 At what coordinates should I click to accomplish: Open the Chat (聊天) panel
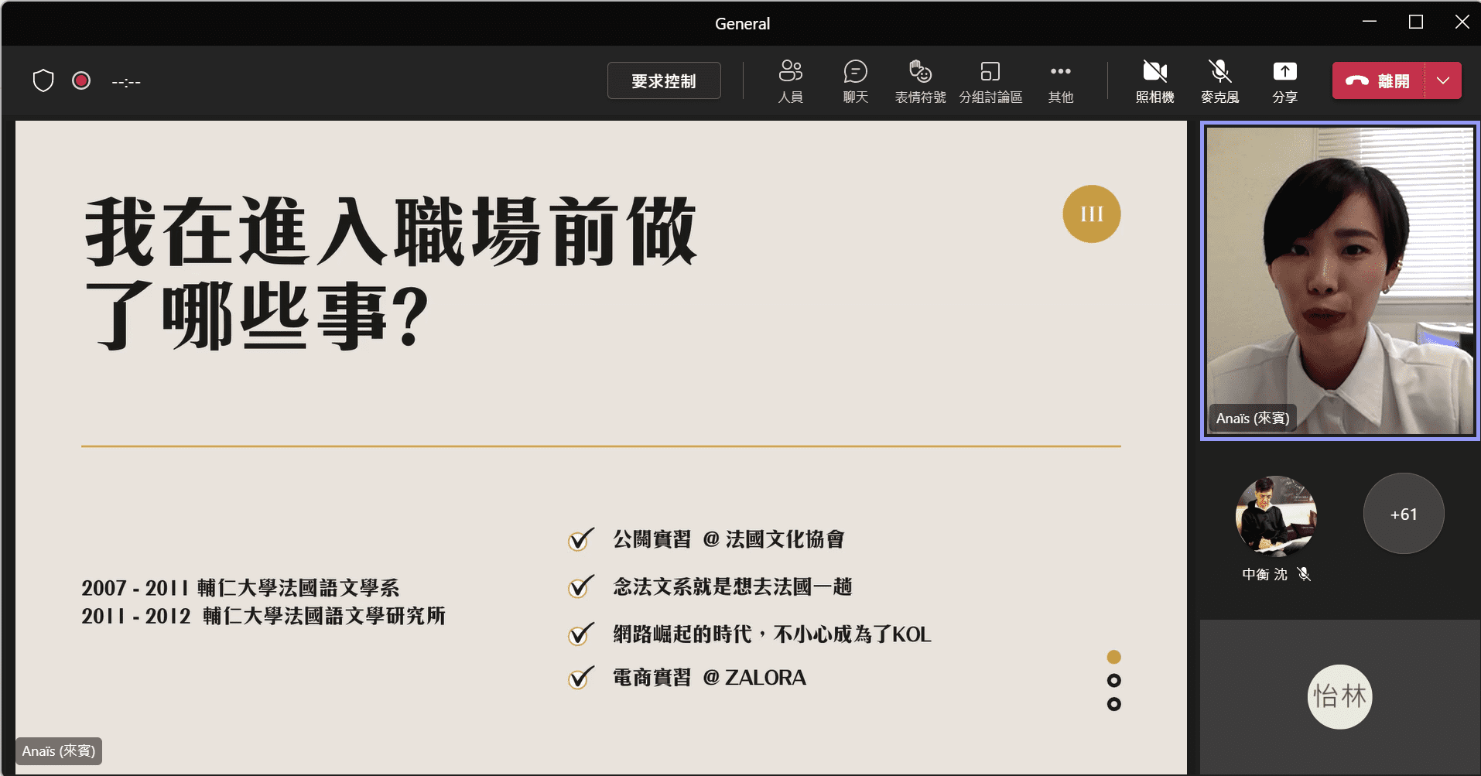[x=855, y=81]
